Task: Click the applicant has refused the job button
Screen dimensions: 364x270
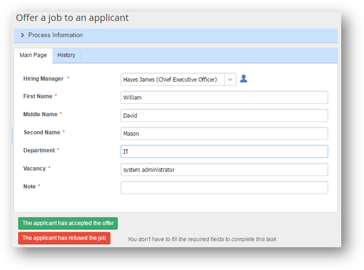Action: pyautogui.click(x=65, y=238)
